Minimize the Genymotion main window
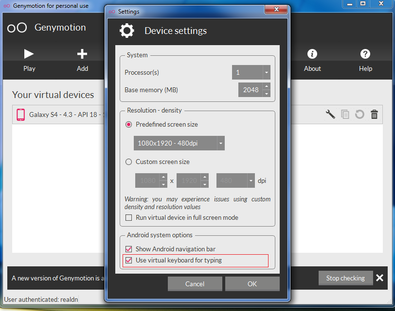This screenshot has height=311, width=395. (x=350, y=4)
